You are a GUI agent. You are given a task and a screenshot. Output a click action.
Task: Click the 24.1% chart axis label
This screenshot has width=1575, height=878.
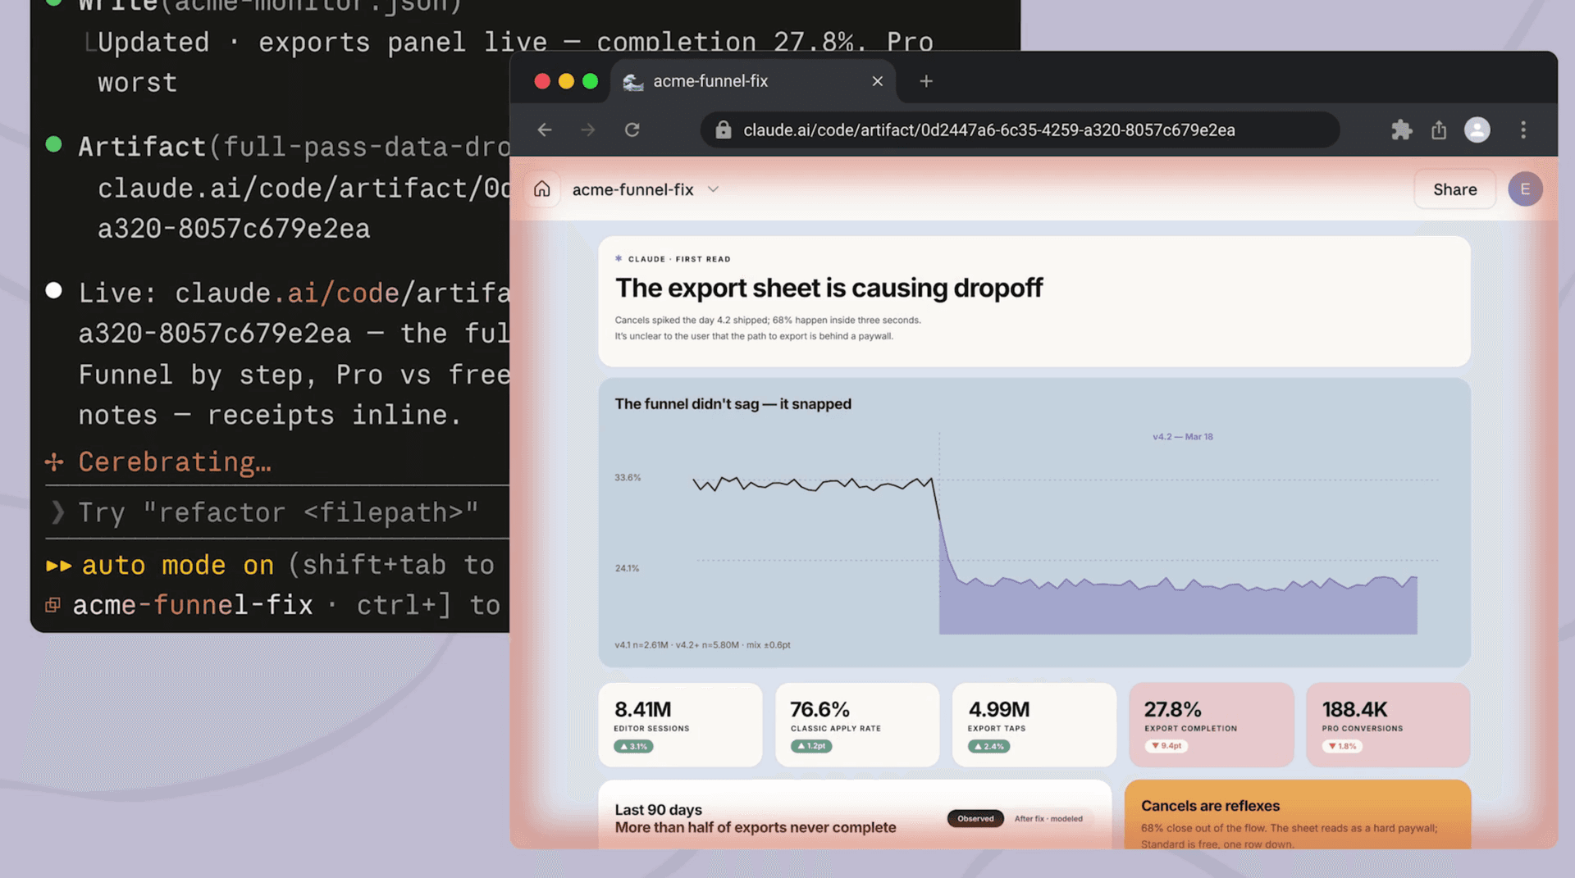(628, 568)
